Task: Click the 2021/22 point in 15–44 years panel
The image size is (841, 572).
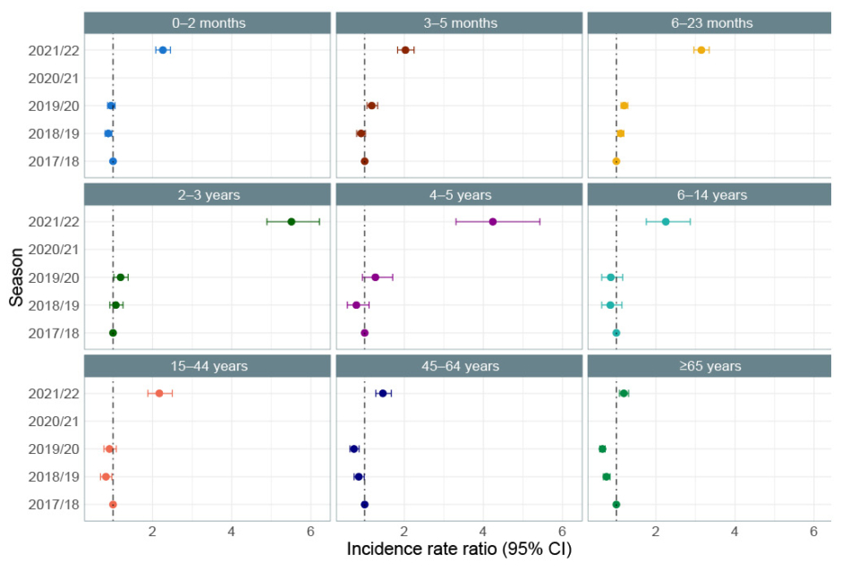Action: click(159, 393)
